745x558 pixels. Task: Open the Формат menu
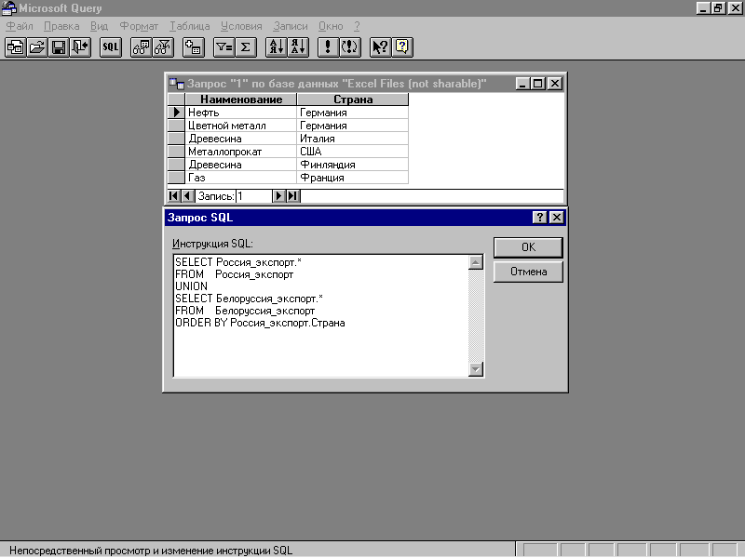coord(138,26)
